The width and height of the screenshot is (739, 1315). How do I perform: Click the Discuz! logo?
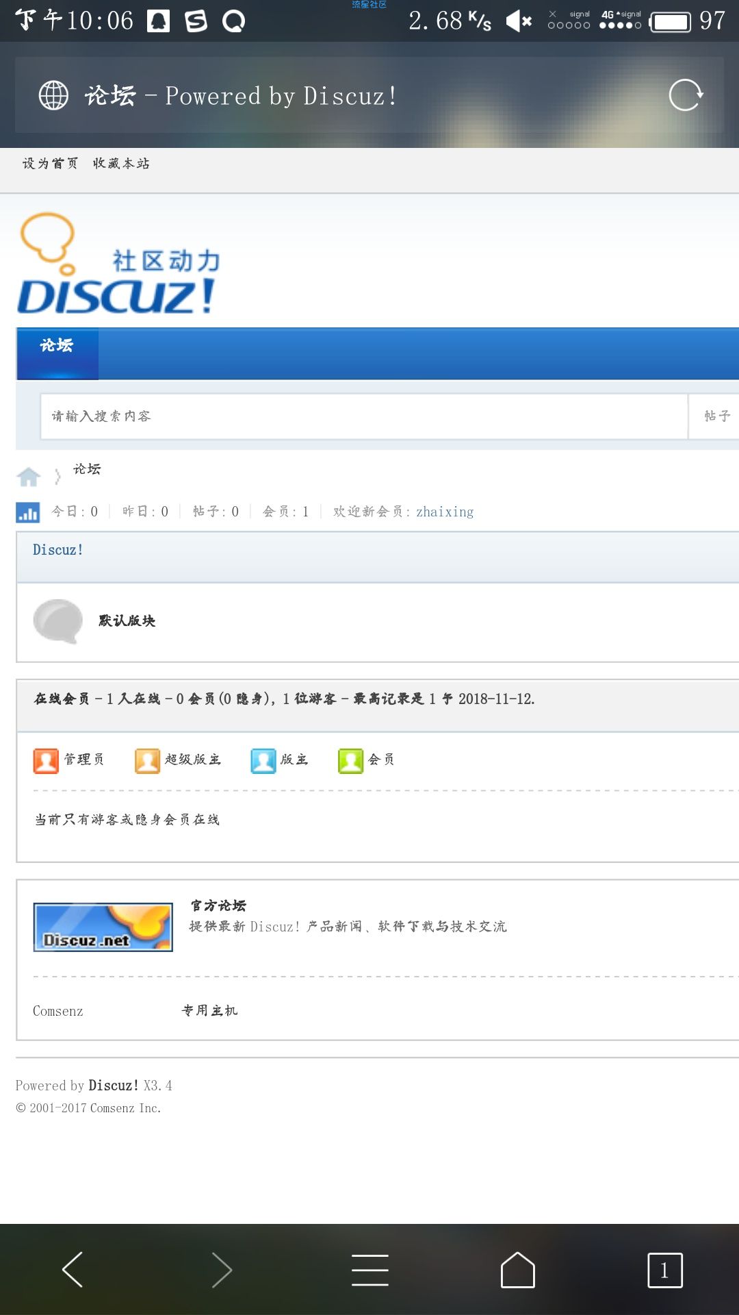118,264
